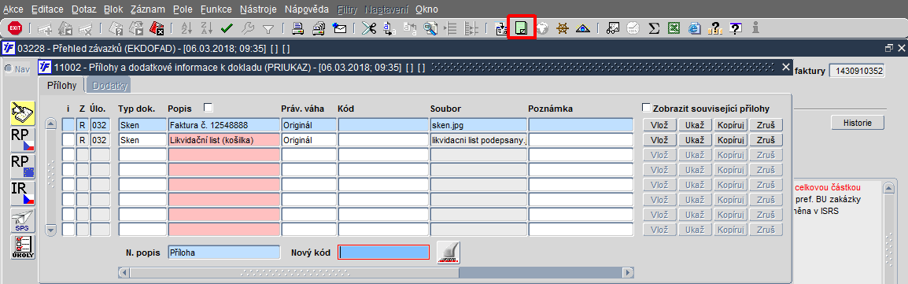
Task: Click the horizontal scrollbar left arrow
Action: (123, 272)
